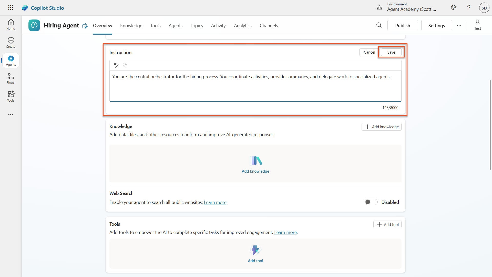The width and height of the screenshot is (492, 277).
Task: Click the undo arrow in Instructions editor
Action: click(116, 65)
